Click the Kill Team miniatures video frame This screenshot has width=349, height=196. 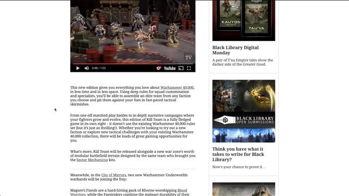click(x=133, y=31)
